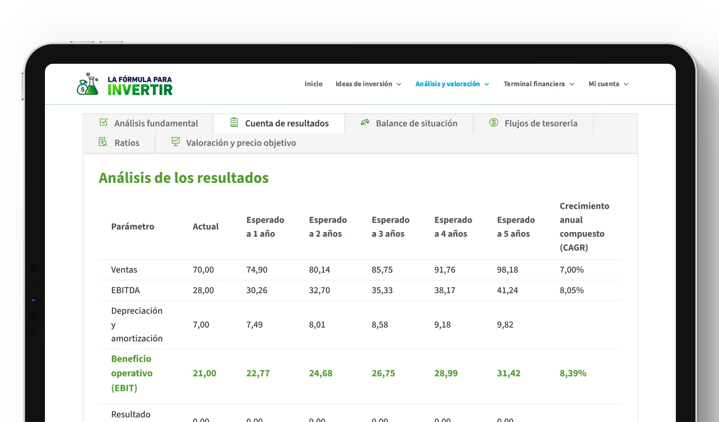Click the scales icon beside Balance de situación
Screen dimensions: 719x422
click(x=365, y=122)
